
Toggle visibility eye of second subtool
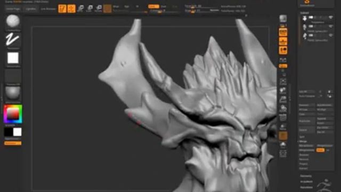[330, 26]
